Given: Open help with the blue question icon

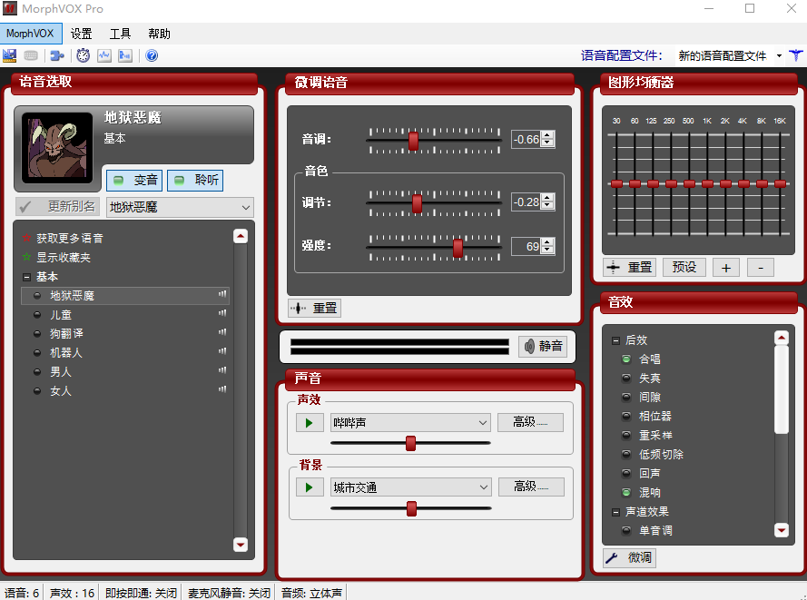Looking at the screenshot, I should 152,55.
